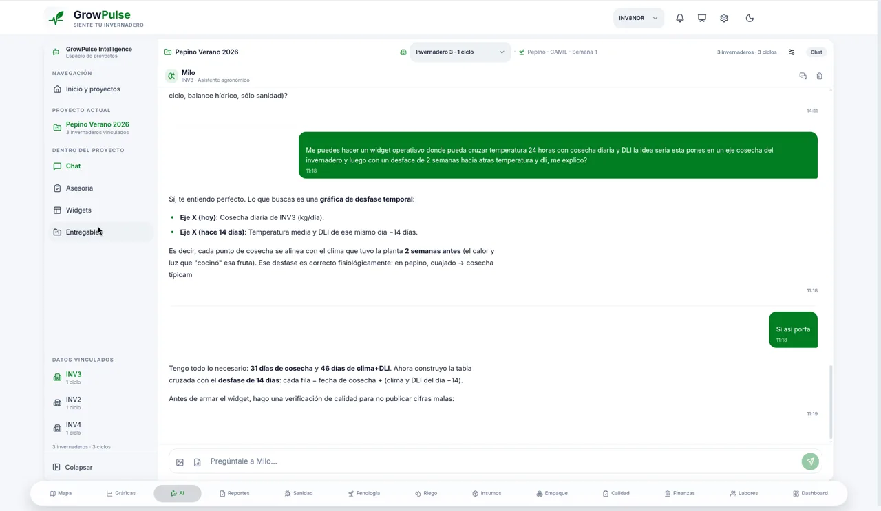Open the Entregables section
The image size is (881, 511).
click(x=100, y=232)
